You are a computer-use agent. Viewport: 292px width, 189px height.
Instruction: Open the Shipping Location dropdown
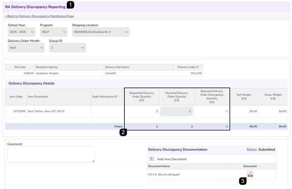pyautogui.click(x=101, y=32)
